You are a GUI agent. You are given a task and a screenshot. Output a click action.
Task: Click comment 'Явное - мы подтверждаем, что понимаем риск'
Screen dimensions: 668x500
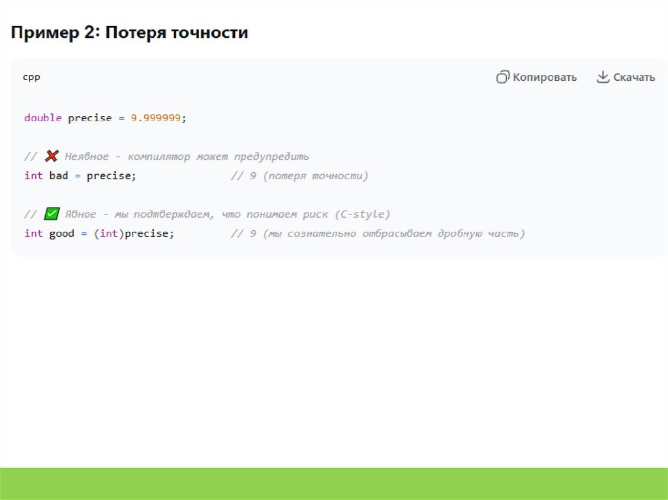click(196, 214)
